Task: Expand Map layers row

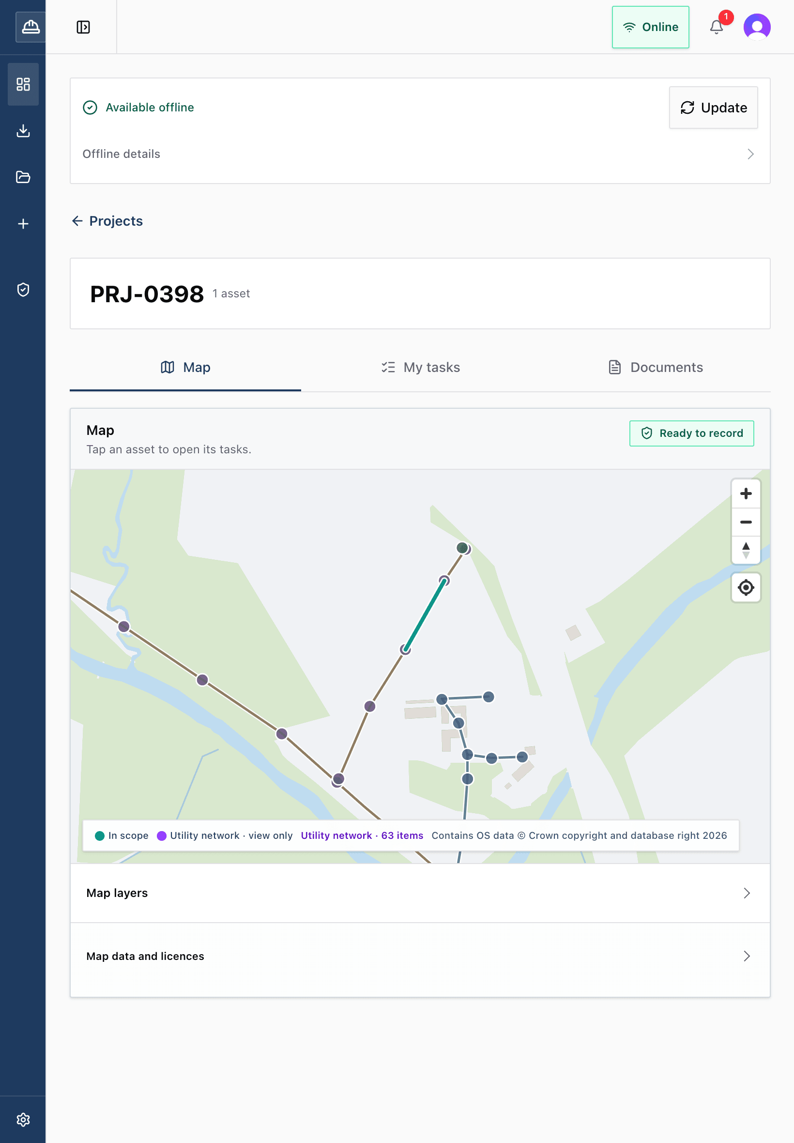Action: coord(419,893)
